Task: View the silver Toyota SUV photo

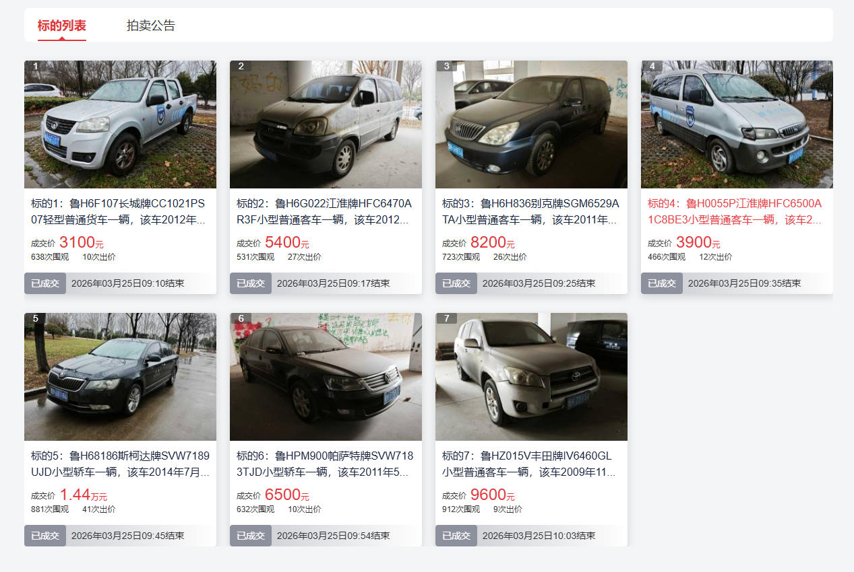Action: [x=531, y=377]
